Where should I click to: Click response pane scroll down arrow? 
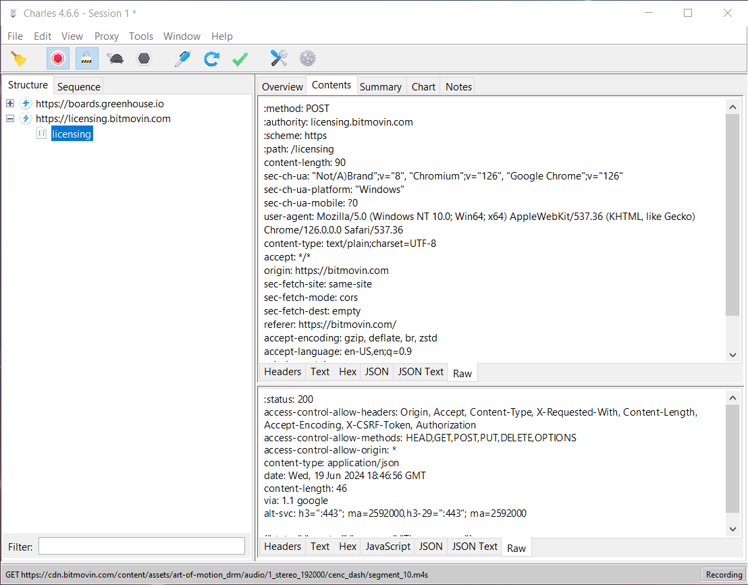pyautogui.click(x=732, y=529)
